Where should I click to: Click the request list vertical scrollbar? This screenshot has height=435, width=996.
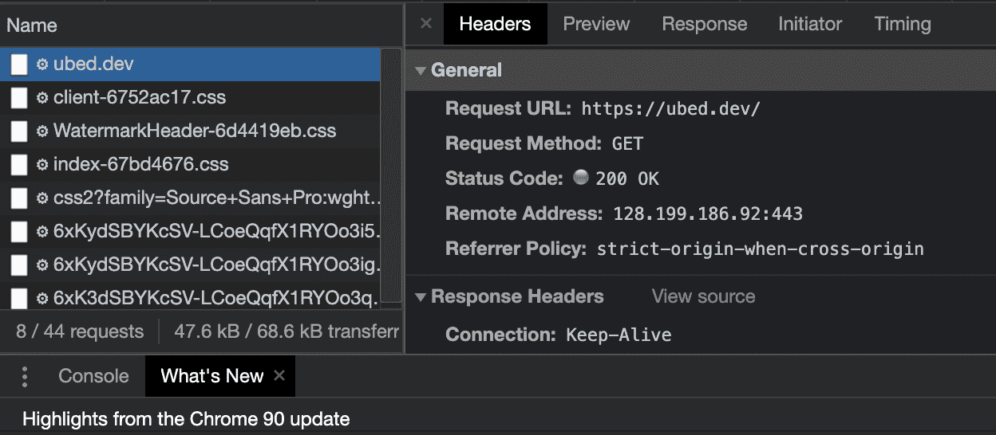[390, 175]
